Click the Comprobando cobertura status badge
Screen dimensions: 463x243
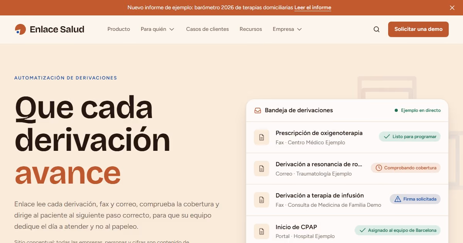point(406,168)
